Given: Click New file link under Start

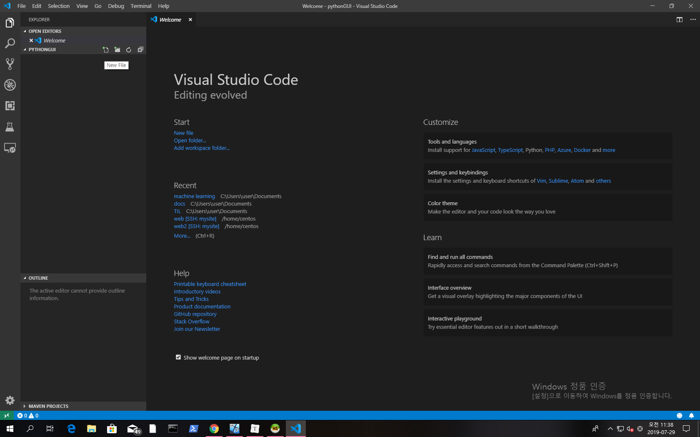Looking at the screenshot, I should 184,133.
